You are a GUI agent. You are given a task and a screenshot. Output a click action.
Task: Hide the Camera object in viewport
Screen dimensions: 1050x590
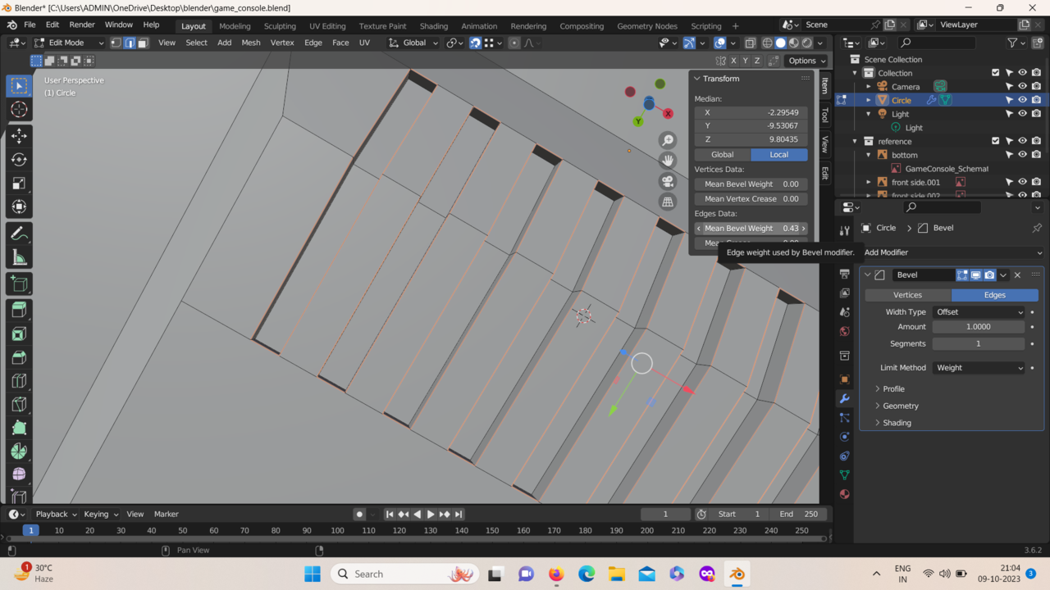pyautogui.click(x=1023, y=86)
